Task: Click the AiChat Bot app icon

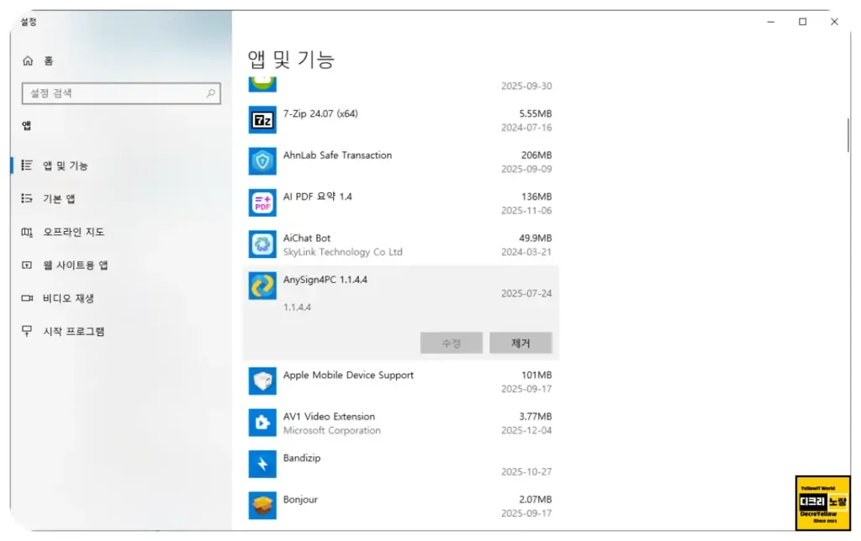Action: pos(262,244)
